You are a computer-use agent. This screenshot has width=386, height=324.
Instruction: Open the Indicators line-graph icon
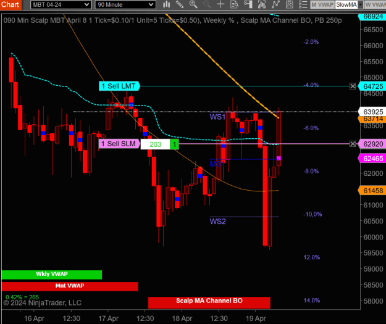pyautogui.click(x=275, y=4)
